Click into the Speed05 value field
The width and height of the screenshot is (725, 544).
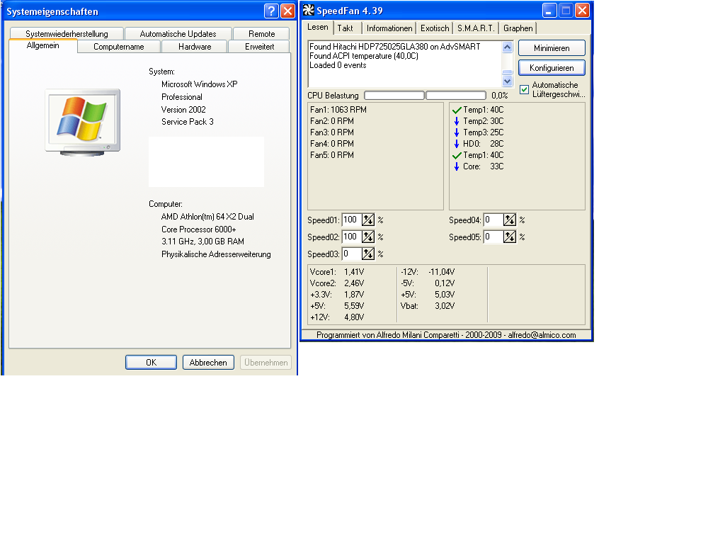493,237
